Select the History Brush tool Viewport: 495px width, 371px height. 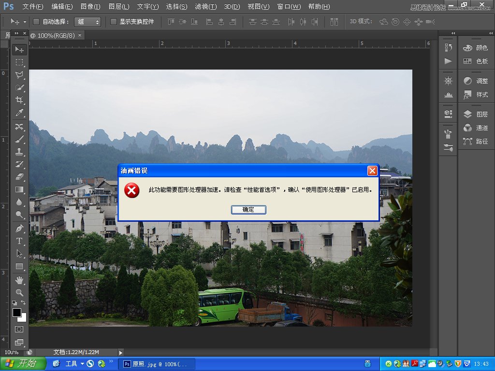click(19, 164)
